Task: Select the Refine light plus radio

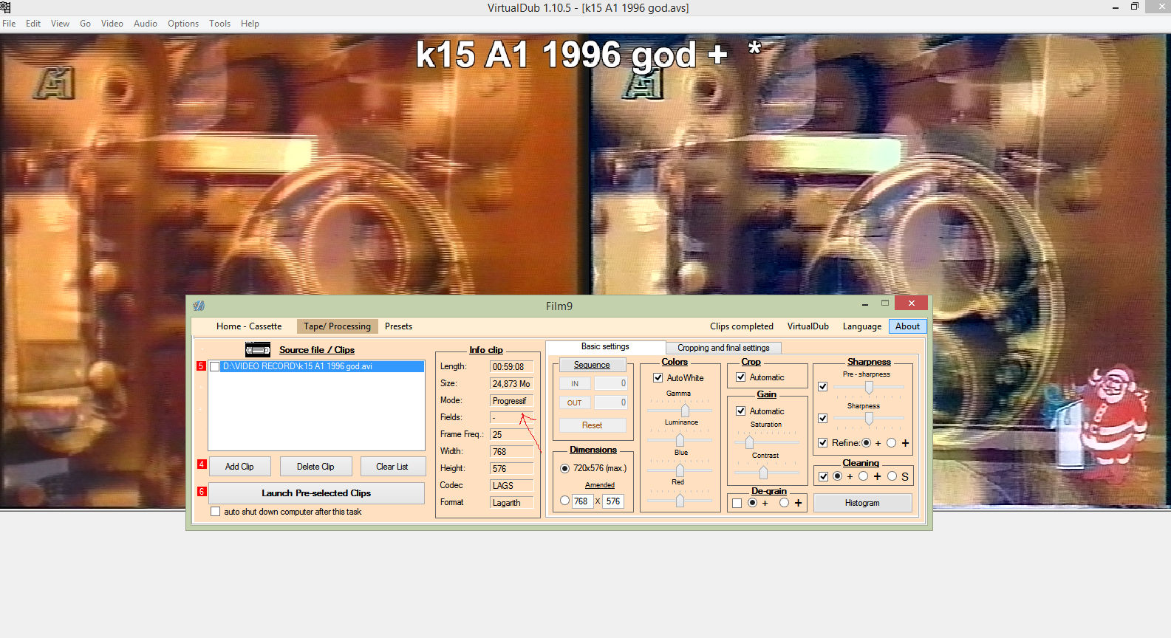Action: pyautogui.click(x=866, y=442)
